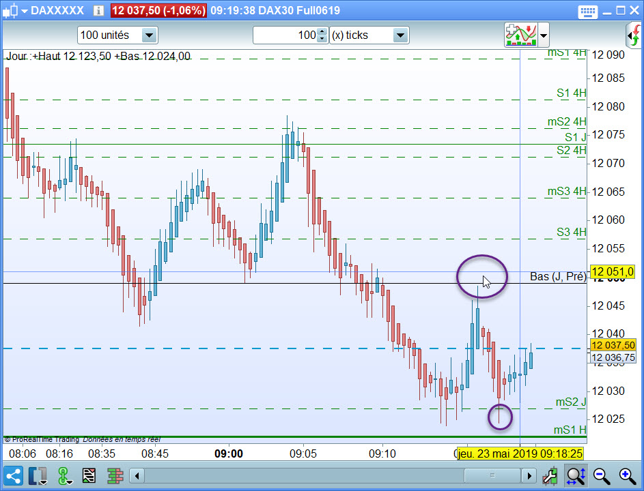The width and height of the screenshot is (644, 491).
Task: Click the red price box 12 037,50
Action: click(158, 10)
